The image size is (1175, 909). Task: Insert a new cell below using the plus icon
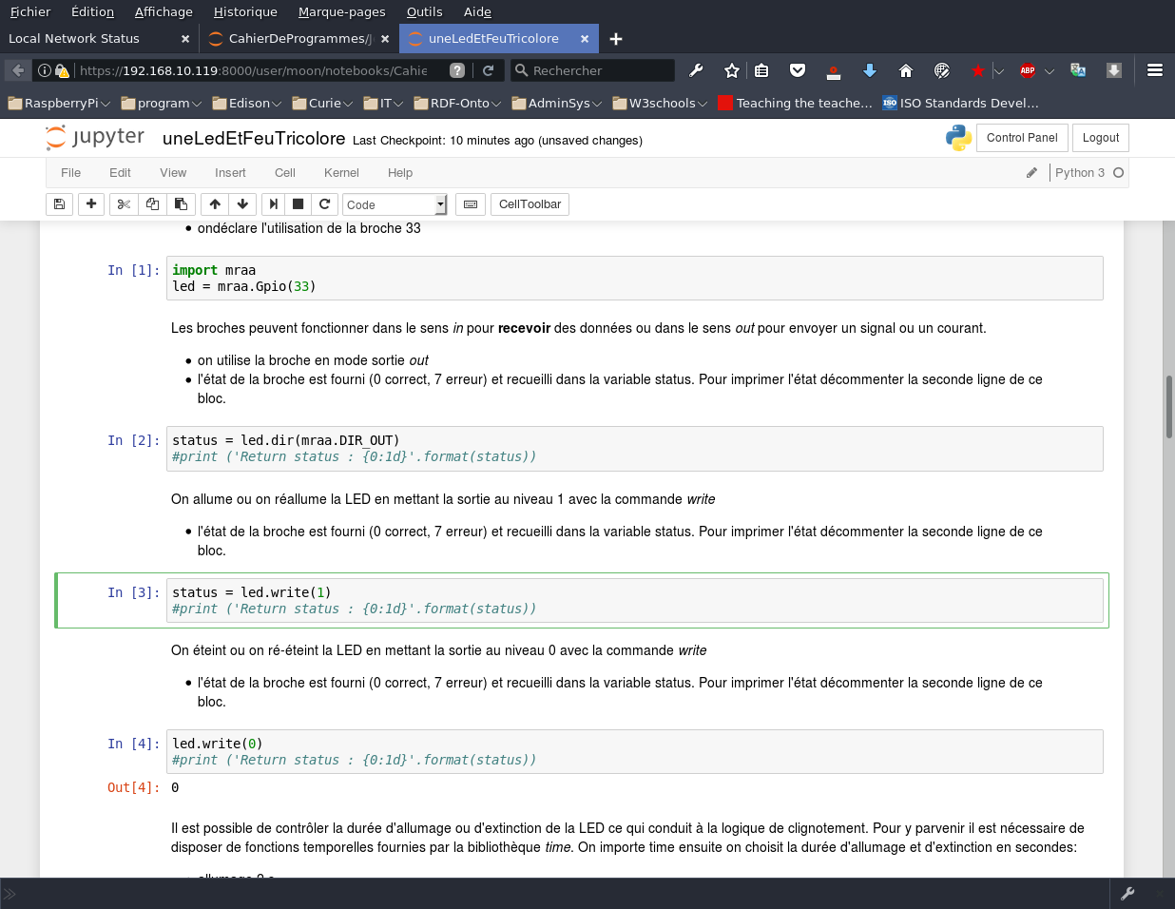tap(91, 204)
